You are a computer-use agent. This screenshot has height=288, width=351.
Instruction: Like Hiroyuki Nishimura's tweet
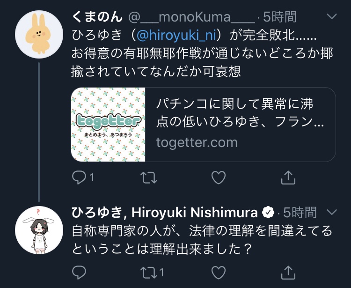click(x=219, y=273)
